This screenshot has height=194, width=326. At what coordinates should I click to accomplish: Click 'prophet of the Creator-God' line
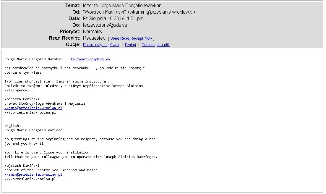51,170
